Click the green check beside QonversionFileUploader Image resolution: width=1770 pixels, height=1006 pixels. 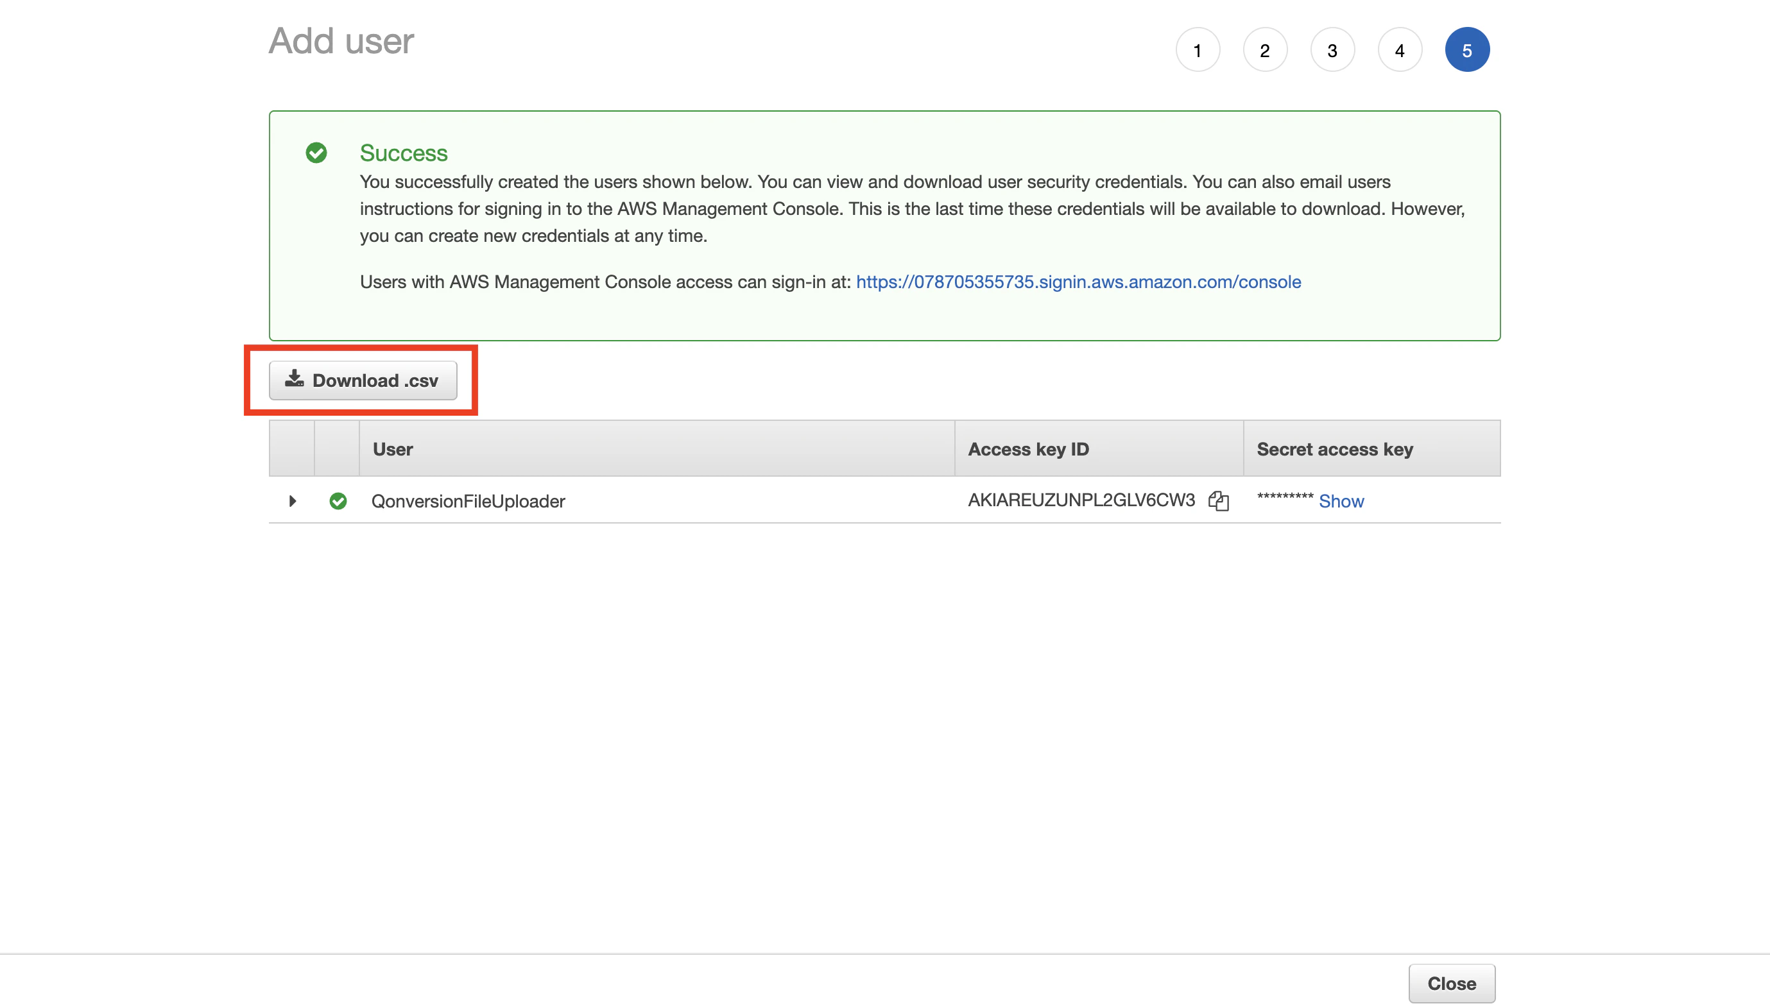click(x=338, y=500)
